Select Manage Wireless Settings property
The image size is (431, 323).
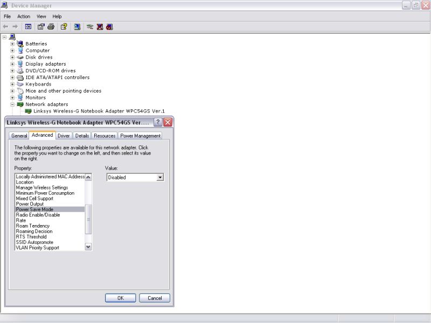pyautogui.click(x=50, y=187)
